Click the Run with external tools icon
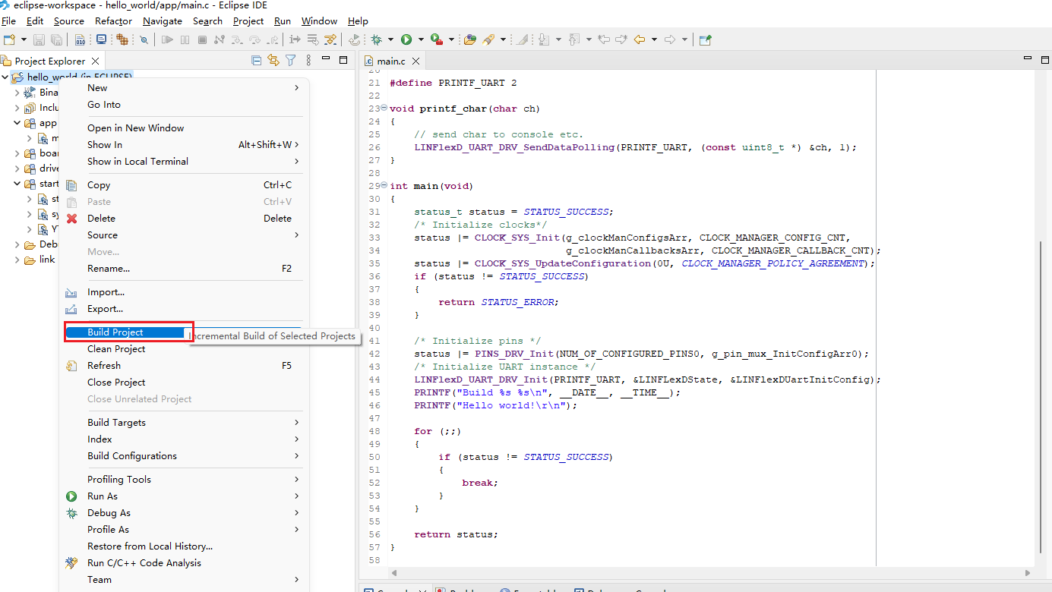This screenshot has height=592, width=1052. [x=436, y=39]
